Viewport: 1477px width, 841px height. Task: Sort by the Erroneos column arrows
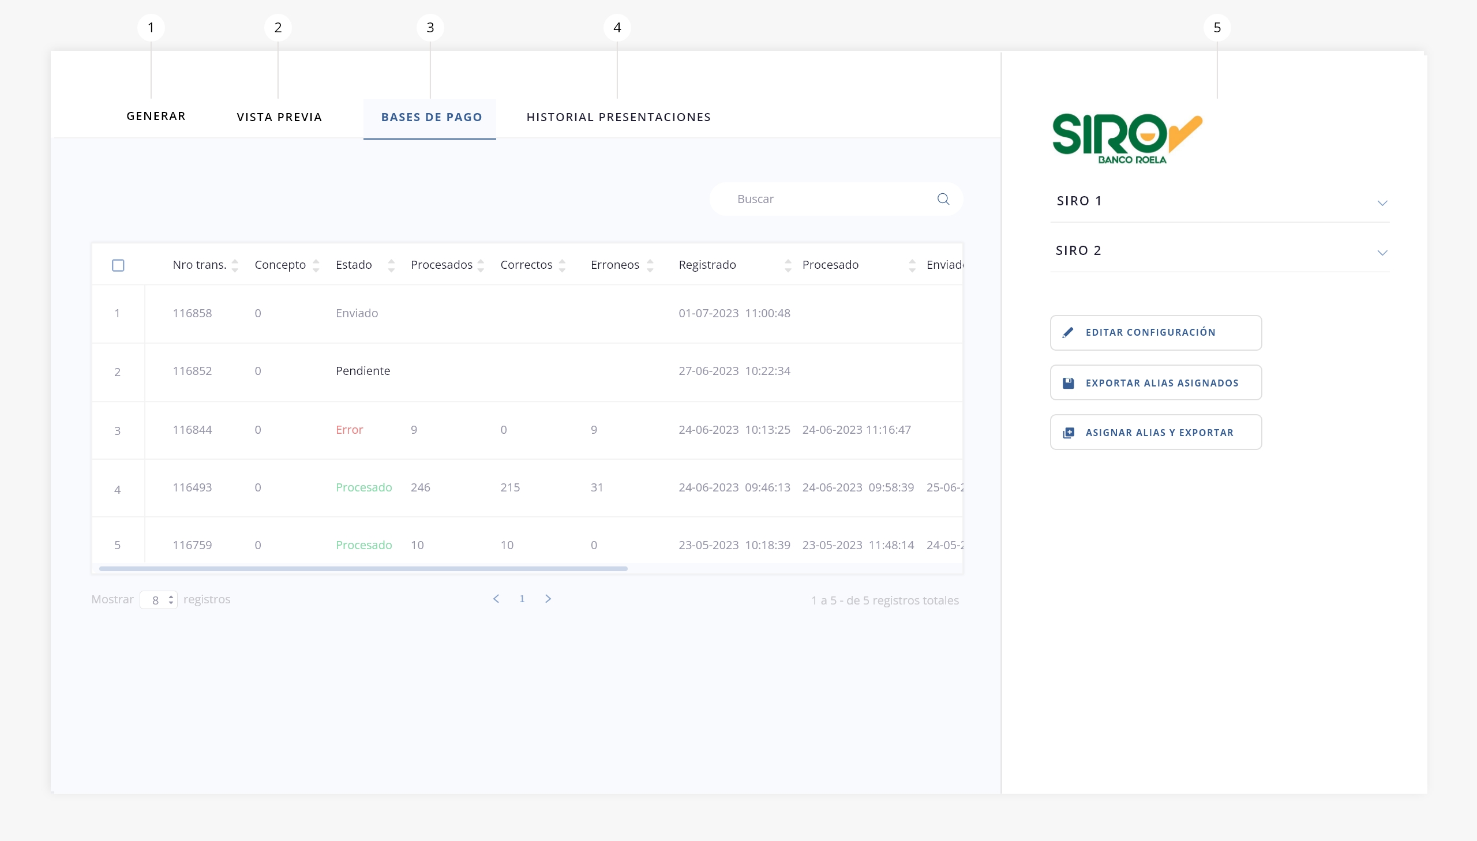[650, 265]
